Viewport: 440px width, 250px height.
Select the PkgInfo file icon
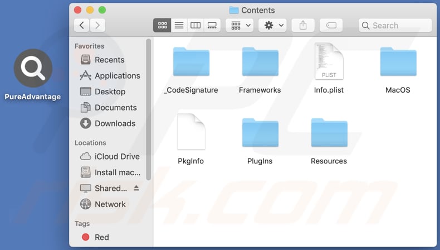191,132
